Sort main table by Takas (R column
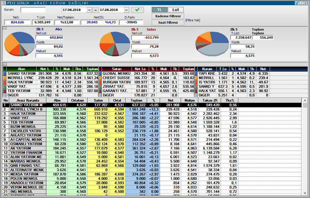 tap(210, 100)
